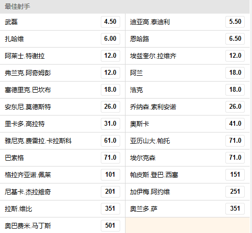Viewport: 252px width, 233px height.
Task: Click player name 塞德里克.巴坎布
Action: (28, 90)
